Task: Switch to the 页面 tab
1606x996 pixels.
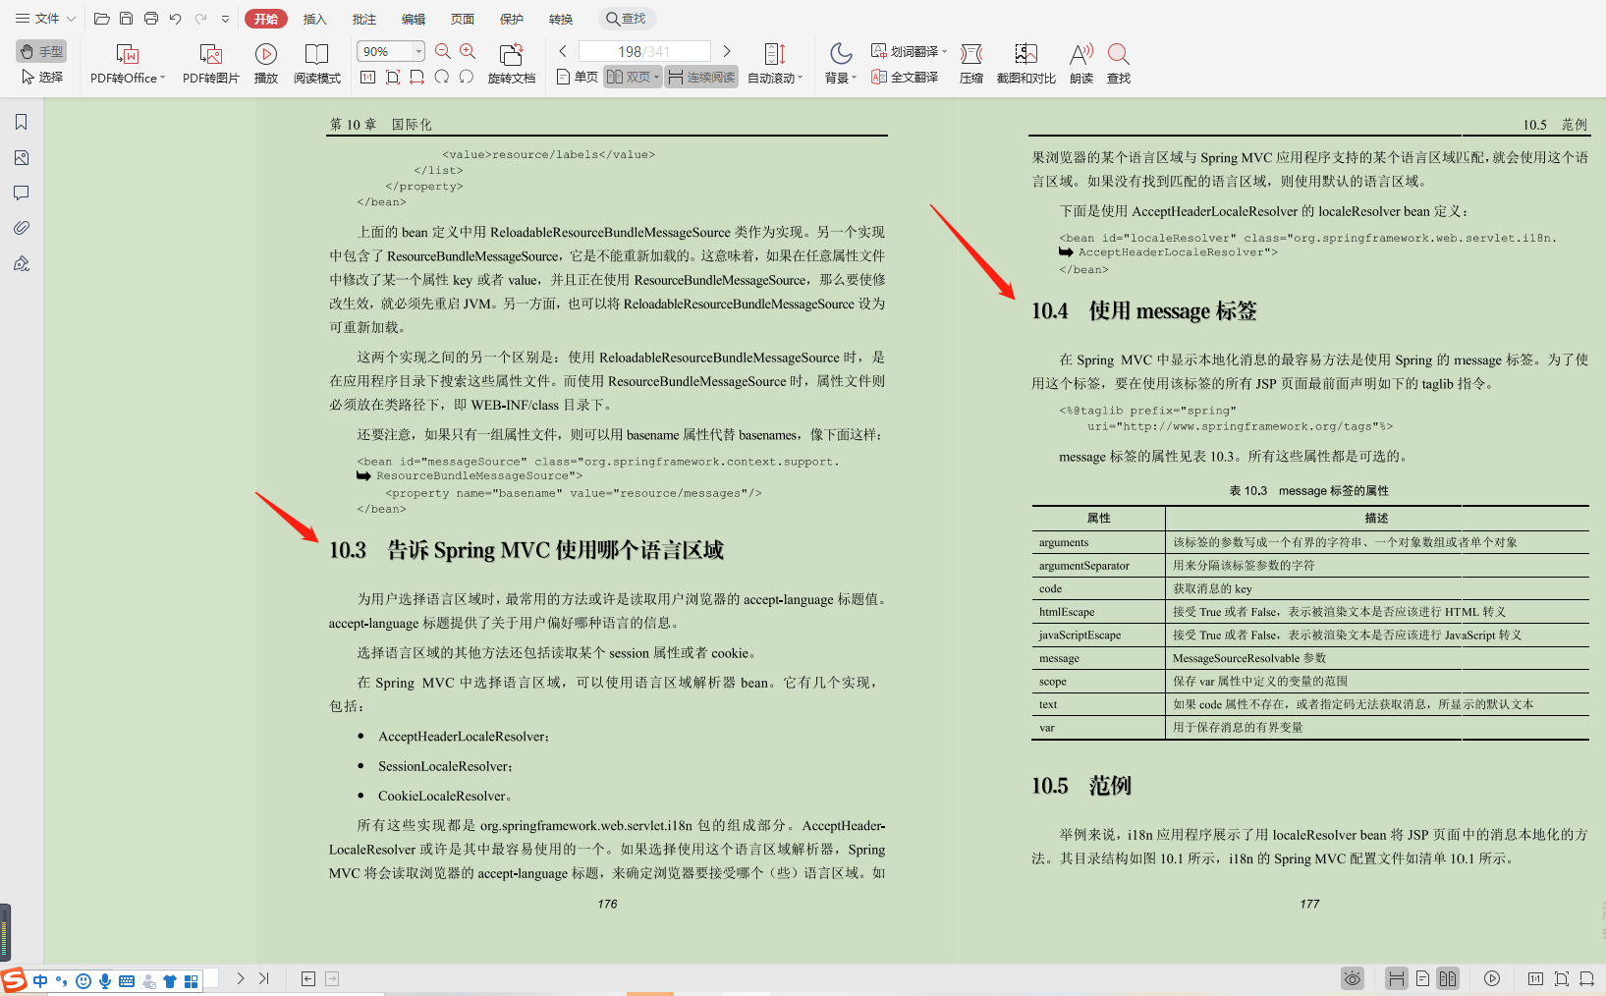Action: (x=463, y=19)
